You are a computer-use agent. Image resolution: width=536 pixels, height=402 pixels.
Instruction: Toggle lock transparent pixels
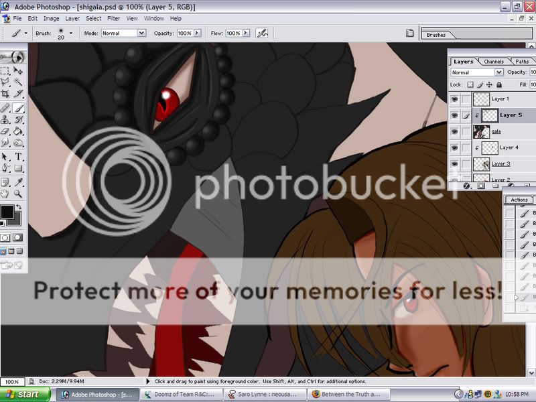[x=470, y=84]
